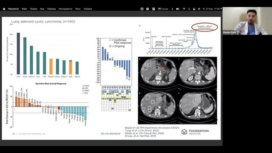This screenshot has width=272, height=153.
Task: Click the date and time clock
Action: (211, 9)
